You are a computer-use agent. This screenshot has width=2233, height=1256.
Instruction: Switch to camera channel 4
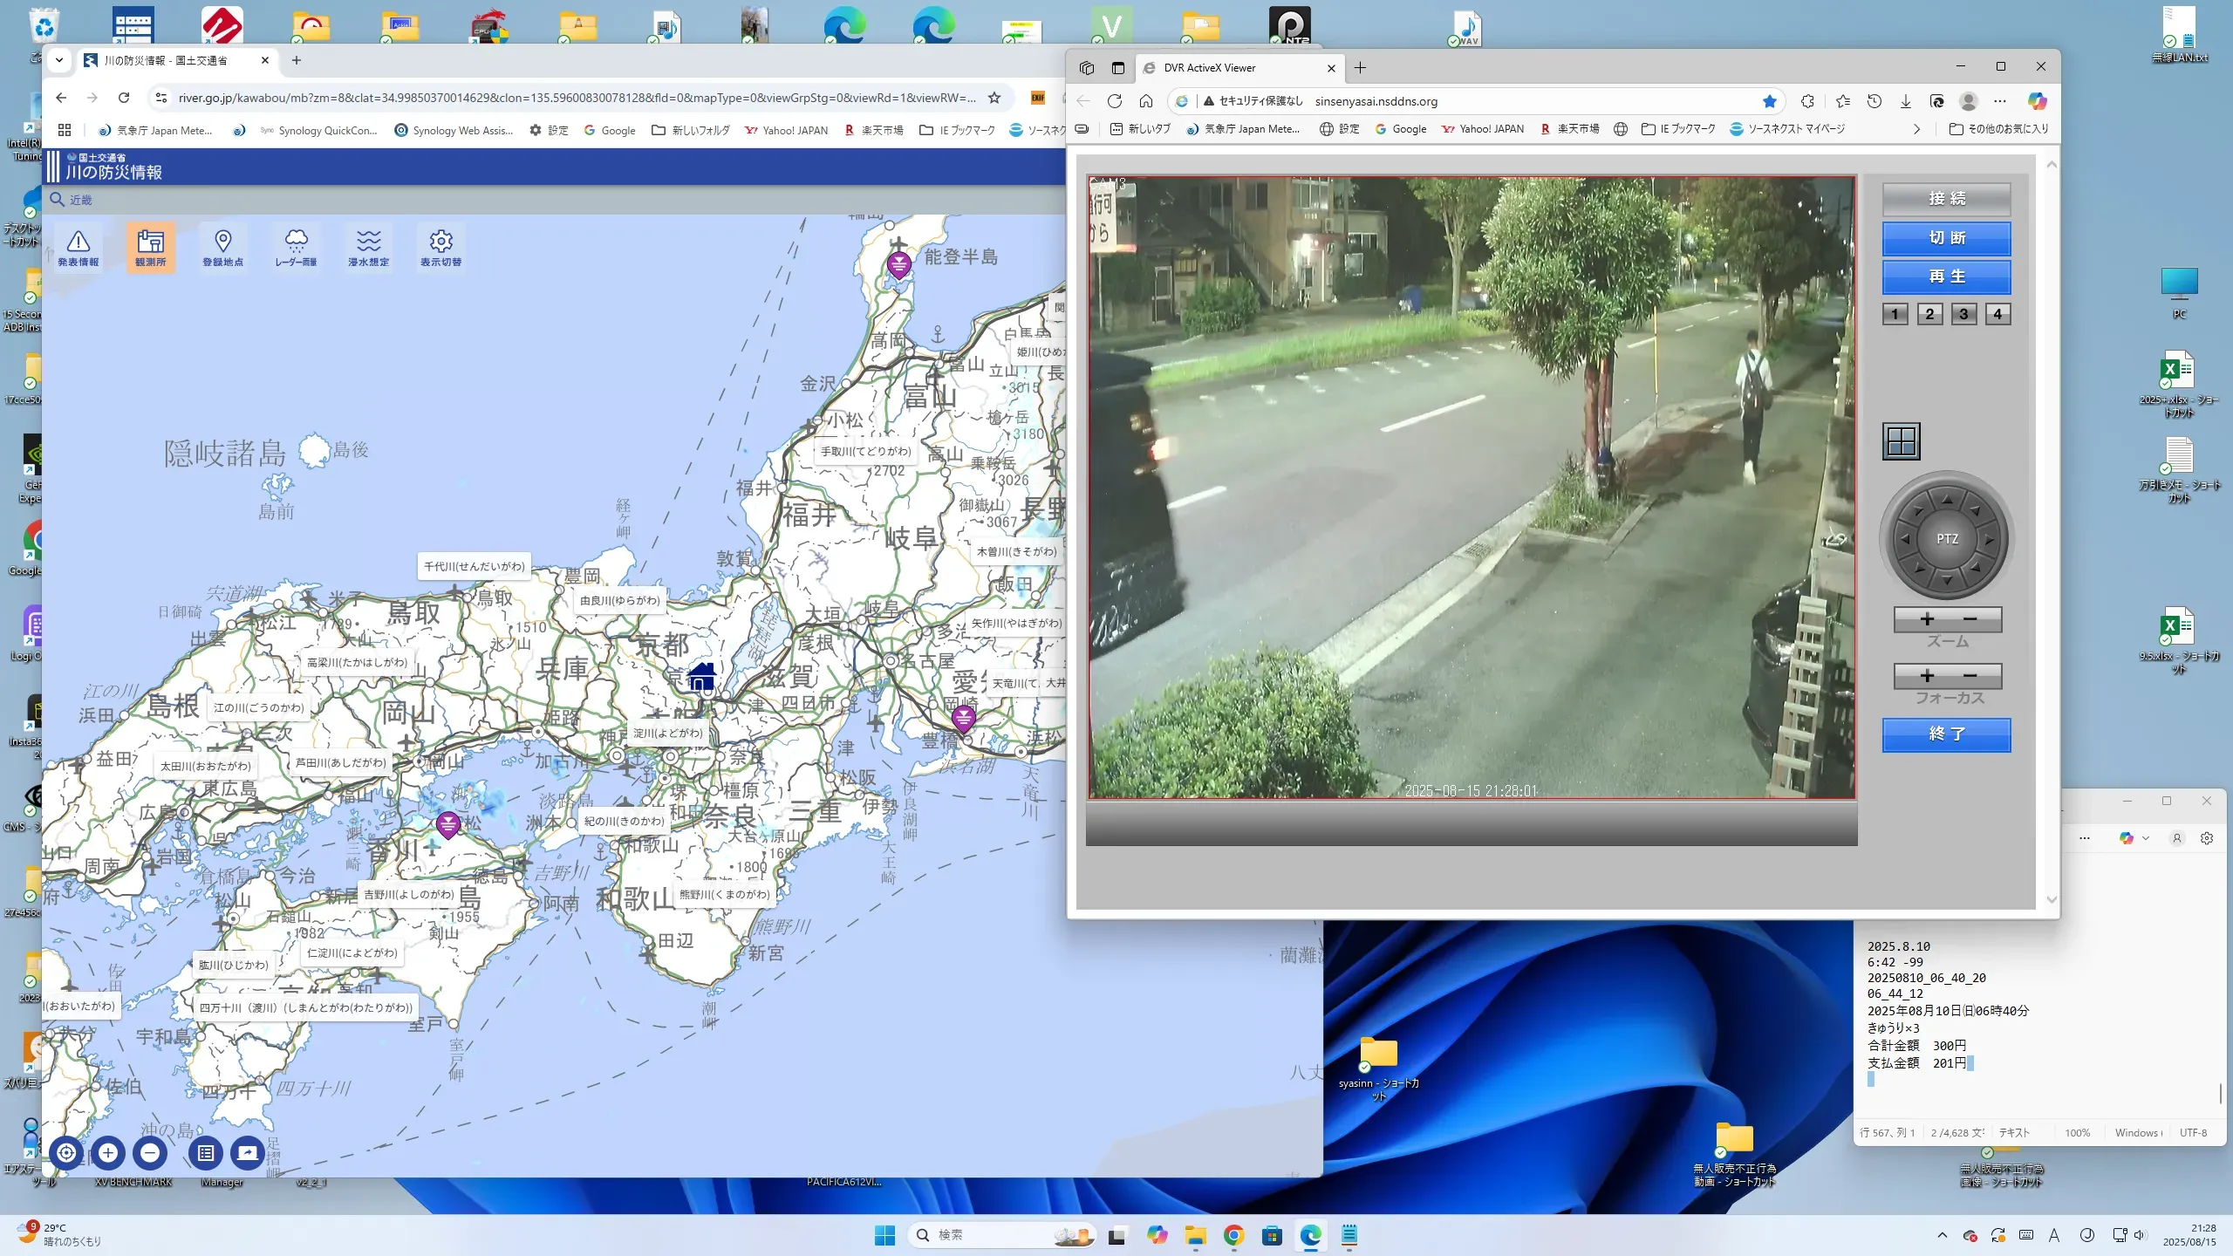coord(1997,314)
